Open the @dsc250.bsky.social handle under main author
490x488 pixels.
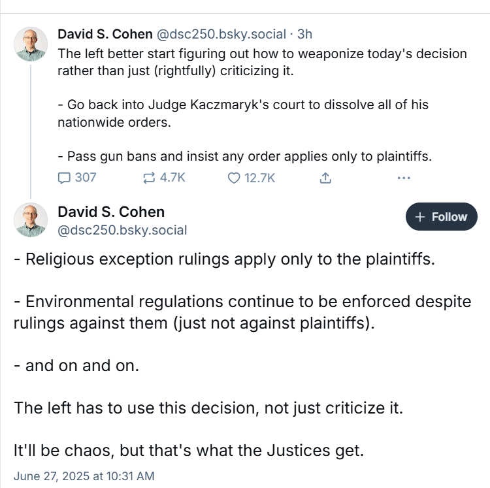coord(123,230)
